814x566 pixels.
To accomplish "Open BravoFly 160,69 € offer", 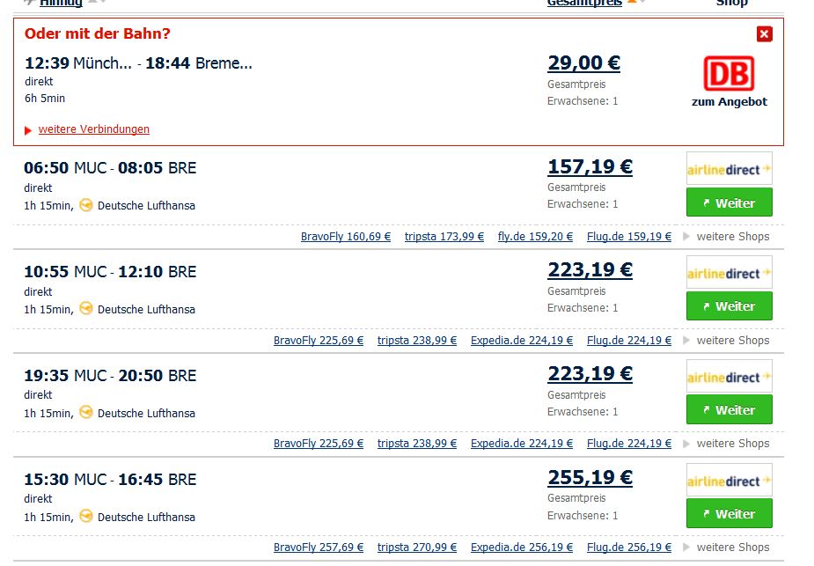I will 346,237.
